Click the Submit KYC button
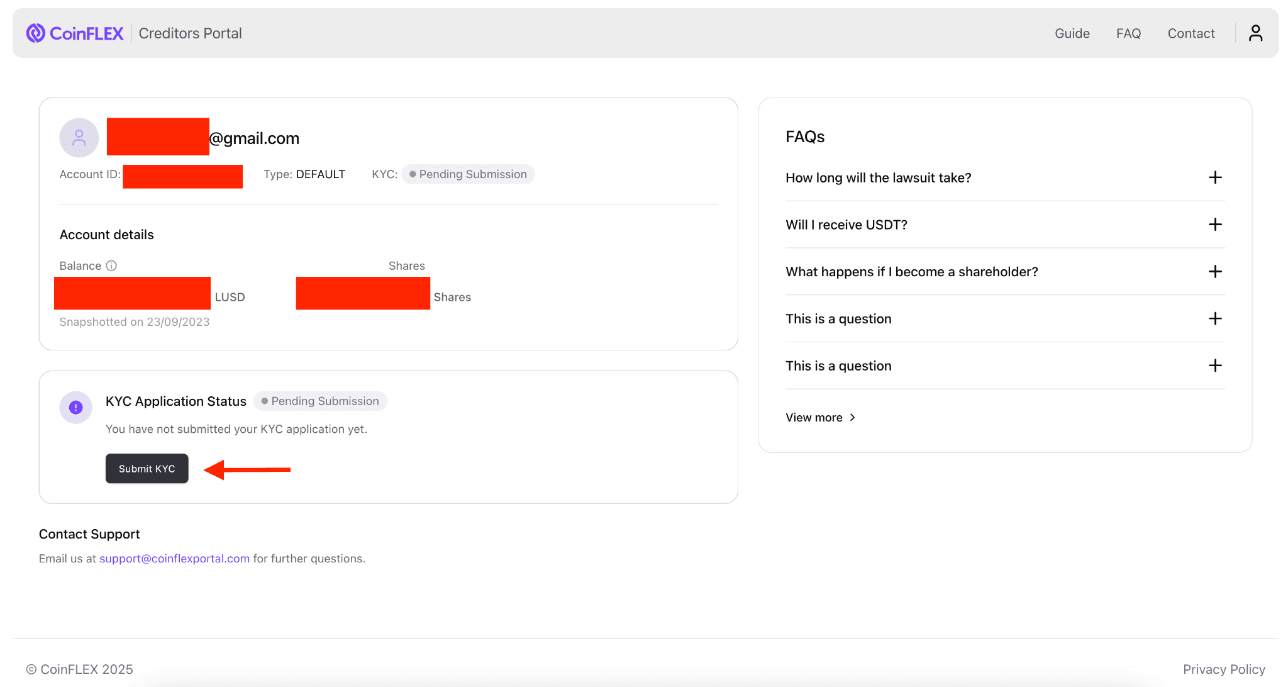 [x=147, y=469]
